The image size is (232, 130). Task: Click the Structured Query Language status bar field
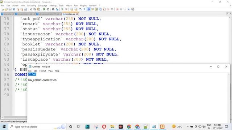pyautogui.click(x=14, y=122)
